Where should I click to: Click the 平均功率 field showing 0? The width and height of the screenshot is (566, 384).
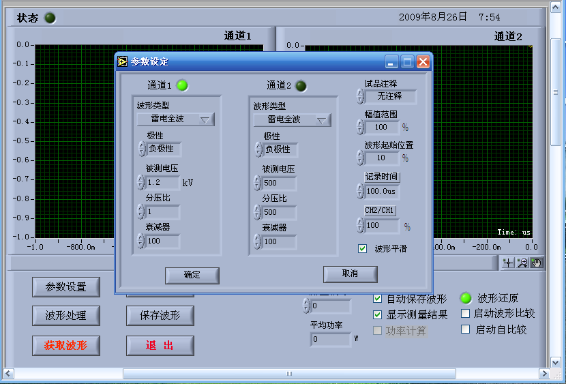click(x=331, y=339)
